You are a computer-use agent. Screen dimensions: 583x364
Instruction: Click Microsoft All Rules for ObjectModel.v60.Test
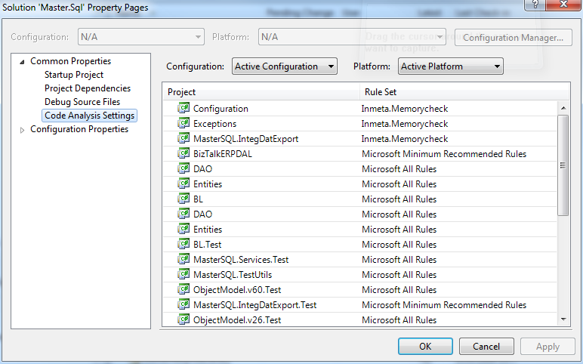tap(399, 290)
